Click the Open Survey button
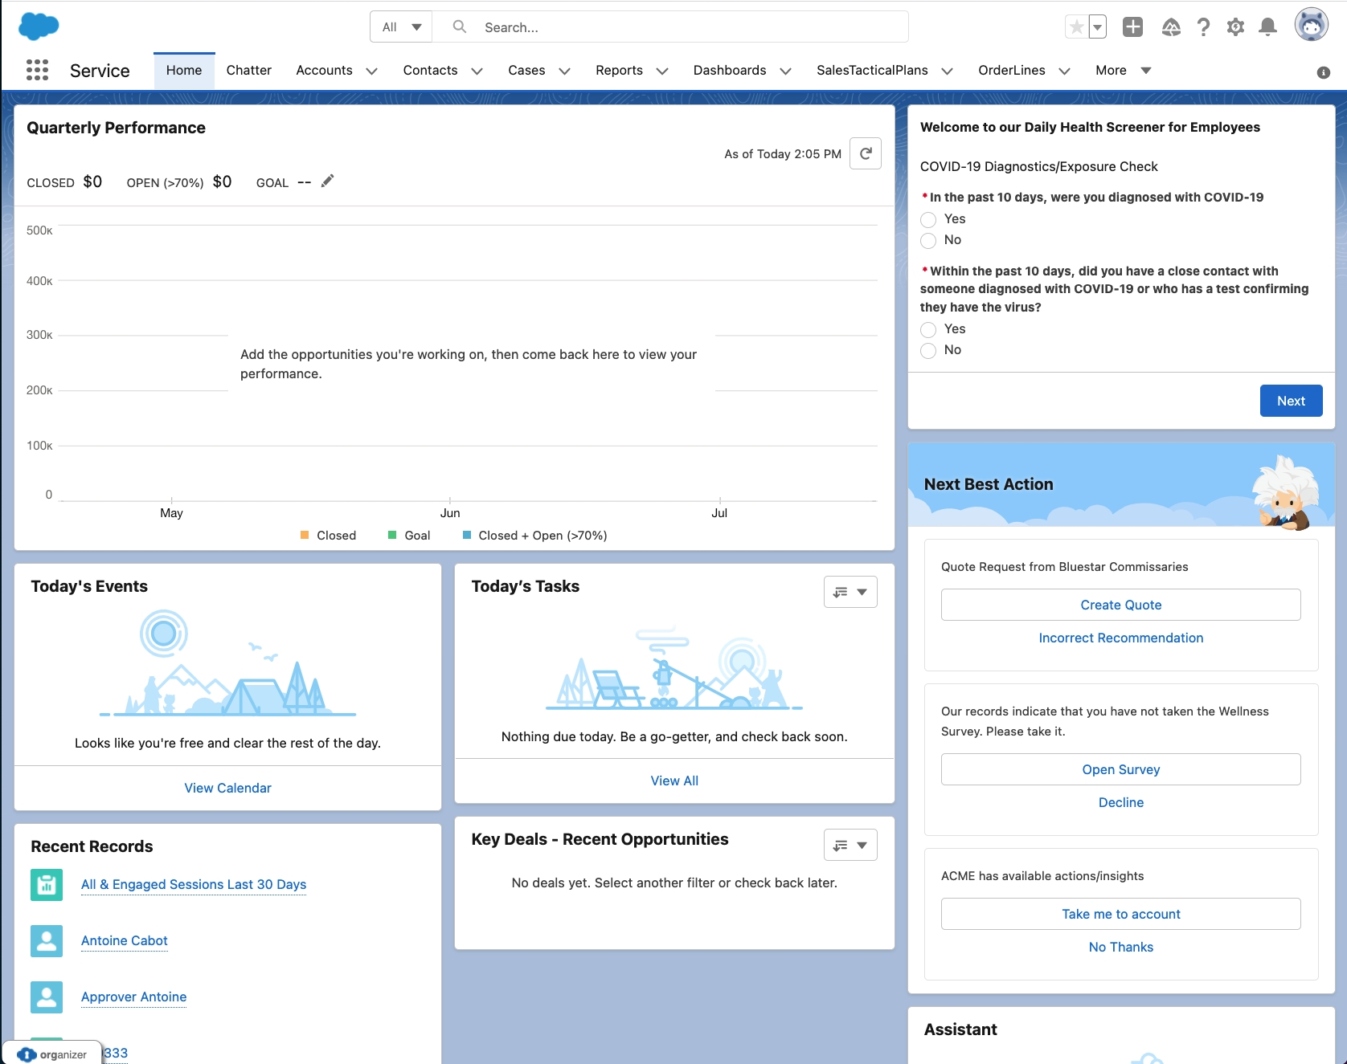This screenshot has height=1064, width=1347. click(1120, 769)
